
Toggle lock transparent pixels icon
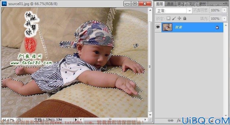(169, 18)
